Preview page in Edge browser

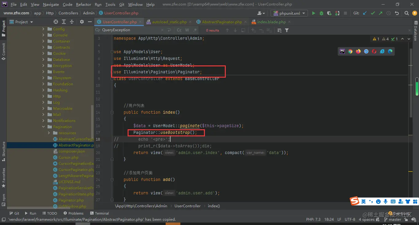[x=390, y=51]
